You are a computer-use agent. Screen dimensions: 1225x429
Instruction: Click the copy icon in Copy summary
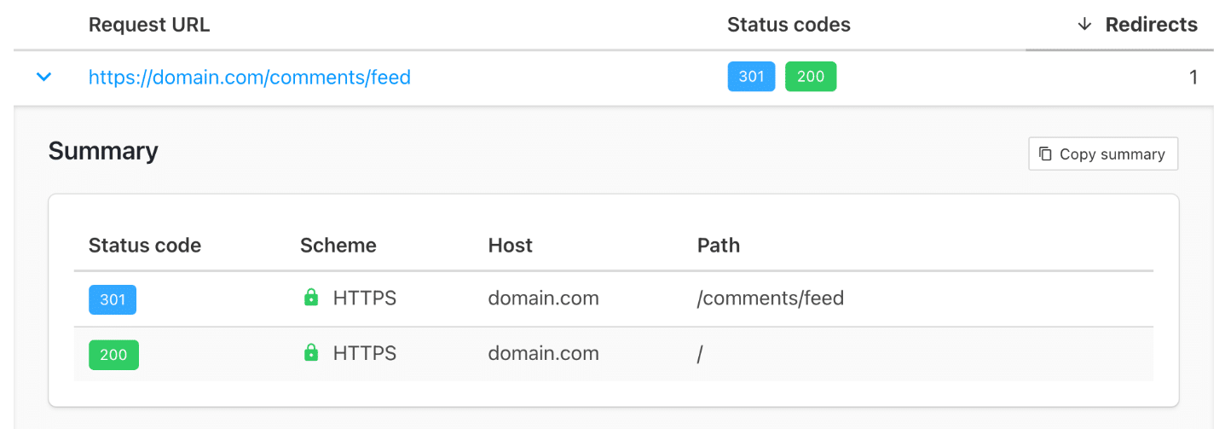[1045, 154]
